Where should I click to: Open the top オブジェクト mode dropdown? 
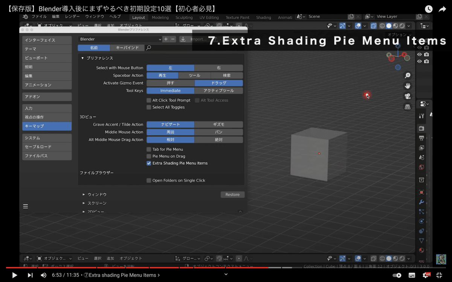coord(55,26)
